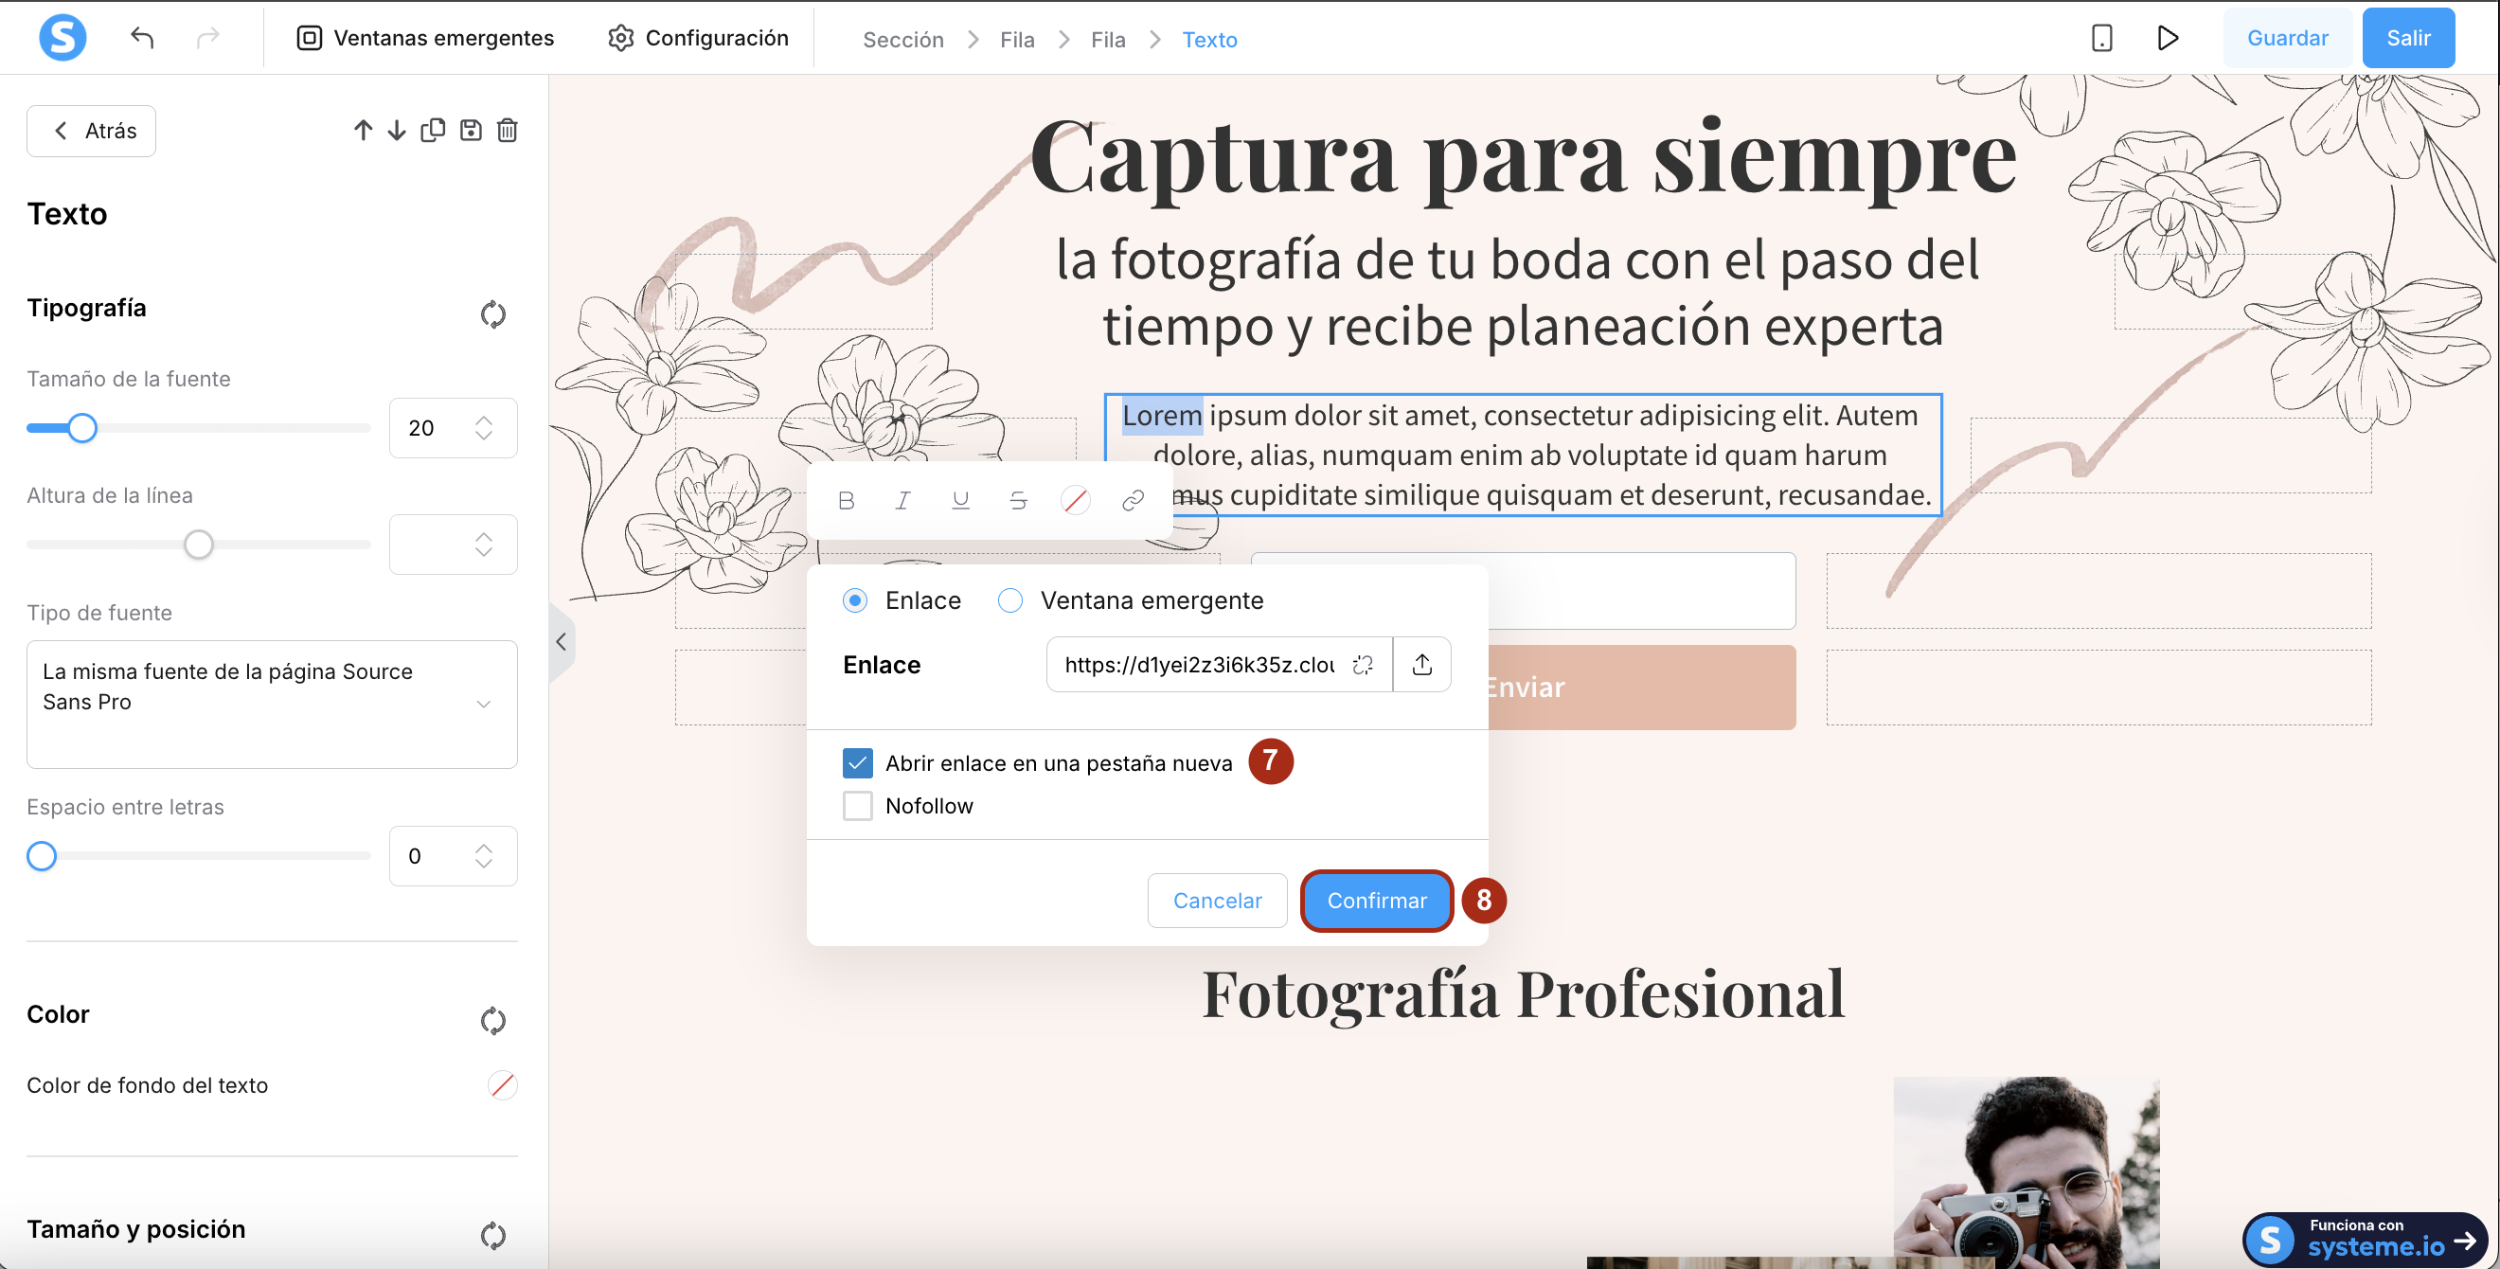Collapse the left sidebar panel arrow
The height and width of the screenshot is (1269, 2500).
pos(561,642)
